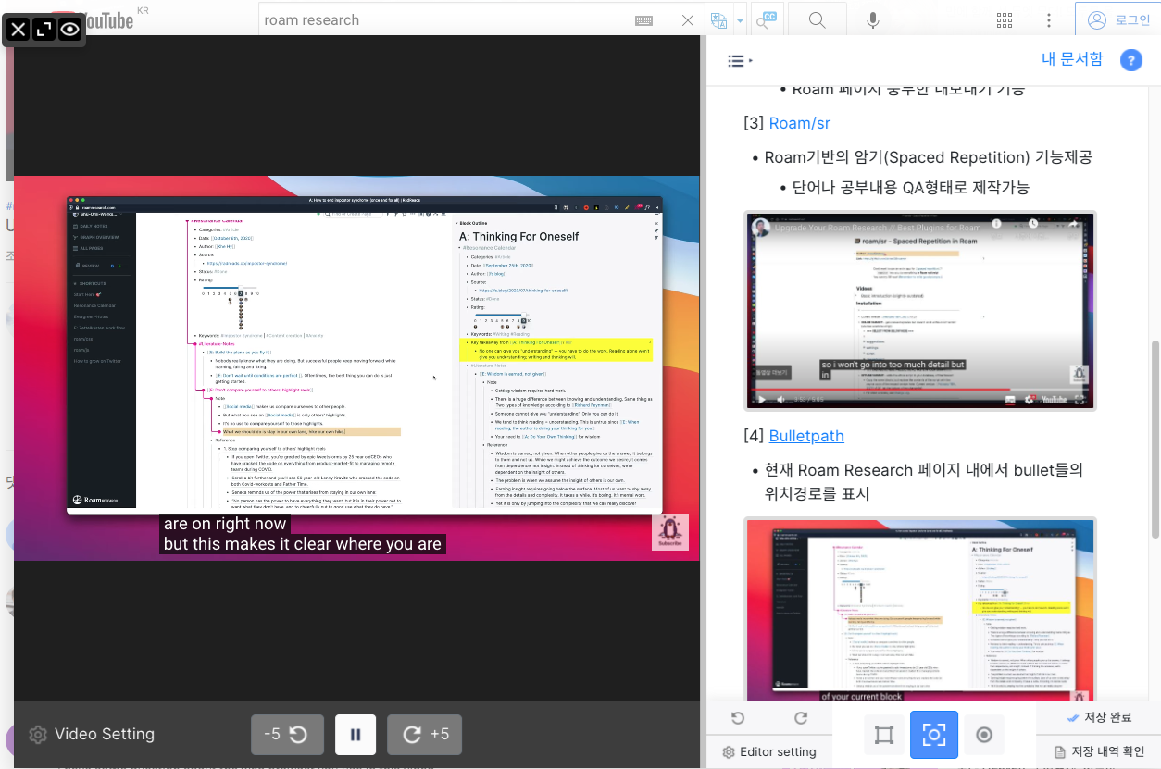Open the YouTube apps grid icon
The height and width of the screenshot is (769, 1161).
point(1005,19)
